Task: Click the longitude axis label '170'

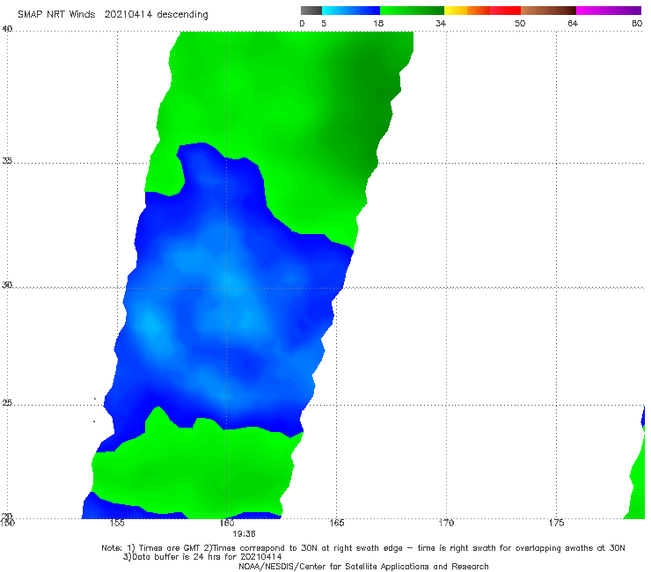Action: click(446, 523)
